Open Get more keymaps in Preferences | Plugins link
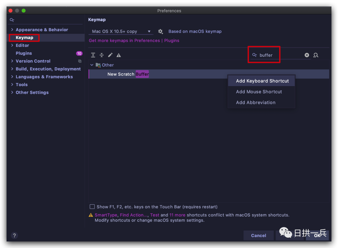The image size is (338, 248). coord(134,41)
